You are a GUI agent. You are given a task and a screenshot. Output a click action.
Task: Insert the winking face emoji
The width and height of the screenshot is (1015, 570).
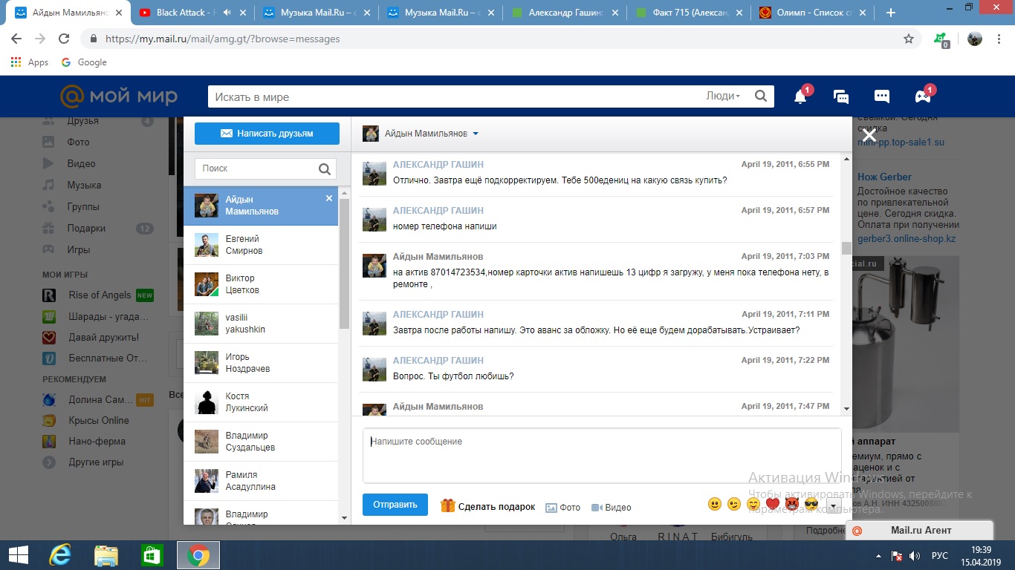point(734,505)
